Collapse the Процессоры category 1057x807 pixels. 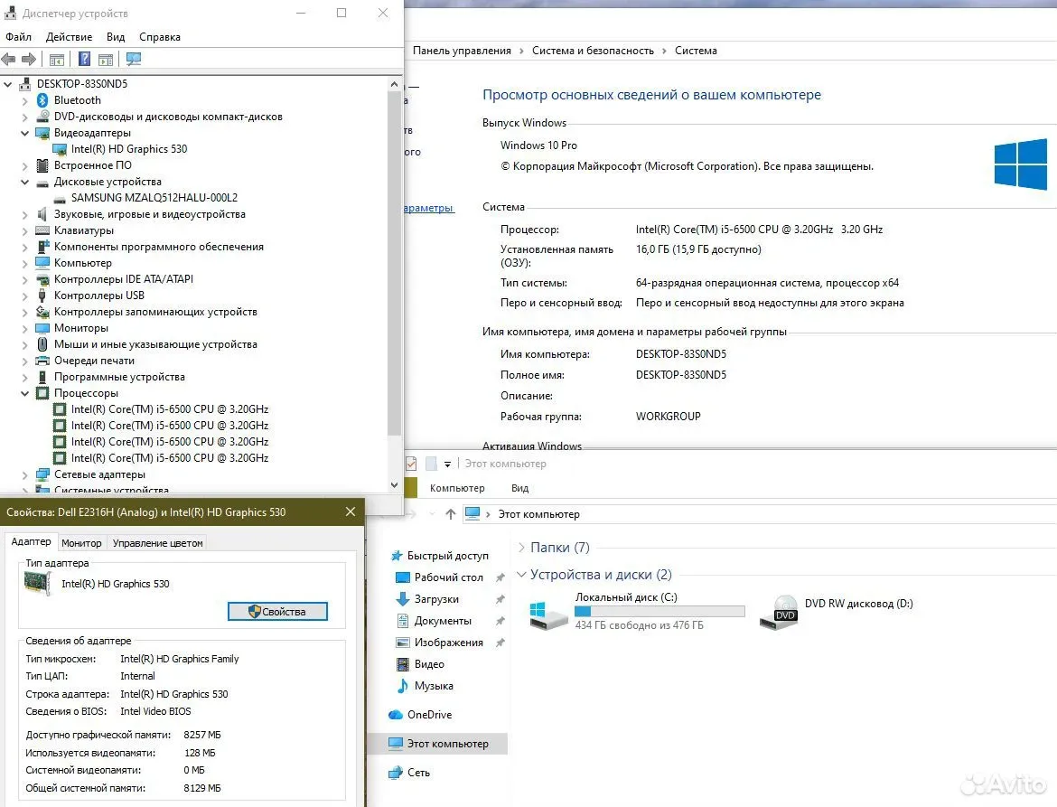coord(25,393)
